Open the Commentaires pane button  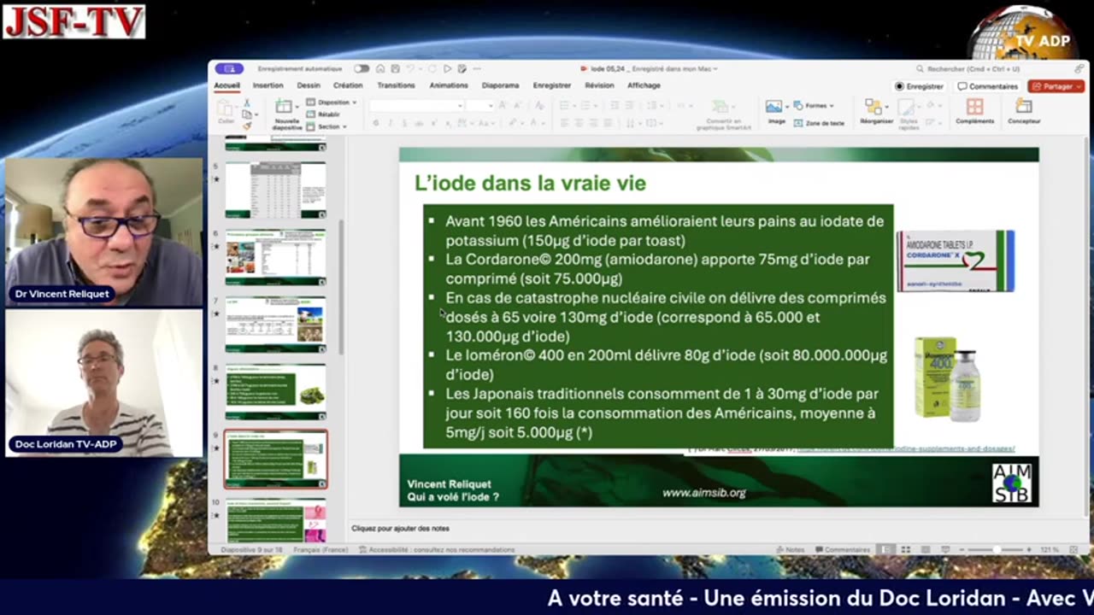[x=988, y=86]
